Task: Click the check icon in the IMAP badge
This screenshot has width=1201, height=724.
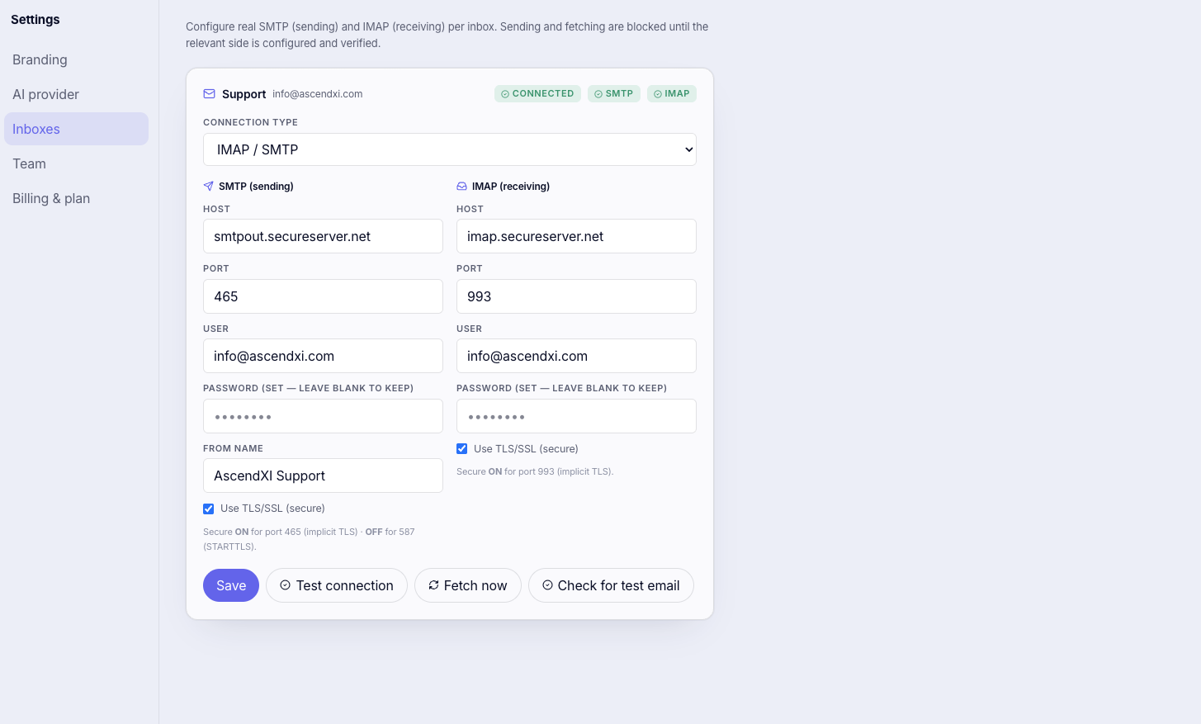Action: [658, 94]
